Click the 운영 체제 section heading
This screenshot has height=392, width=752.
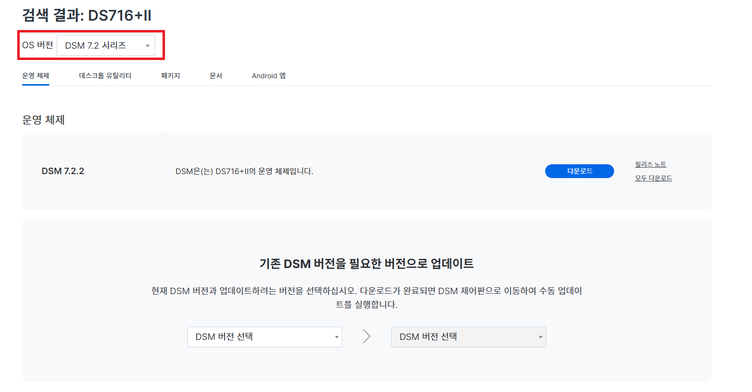tap(43, 120)
